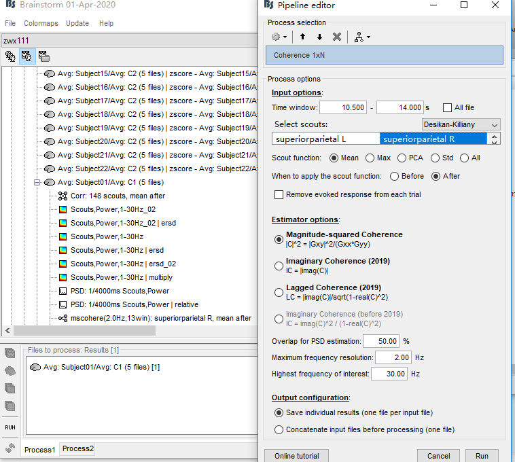The height and width of the screenshot is (462, 515).
Task: Select superiorparietal R scout
Action: (x=433, y=139)
